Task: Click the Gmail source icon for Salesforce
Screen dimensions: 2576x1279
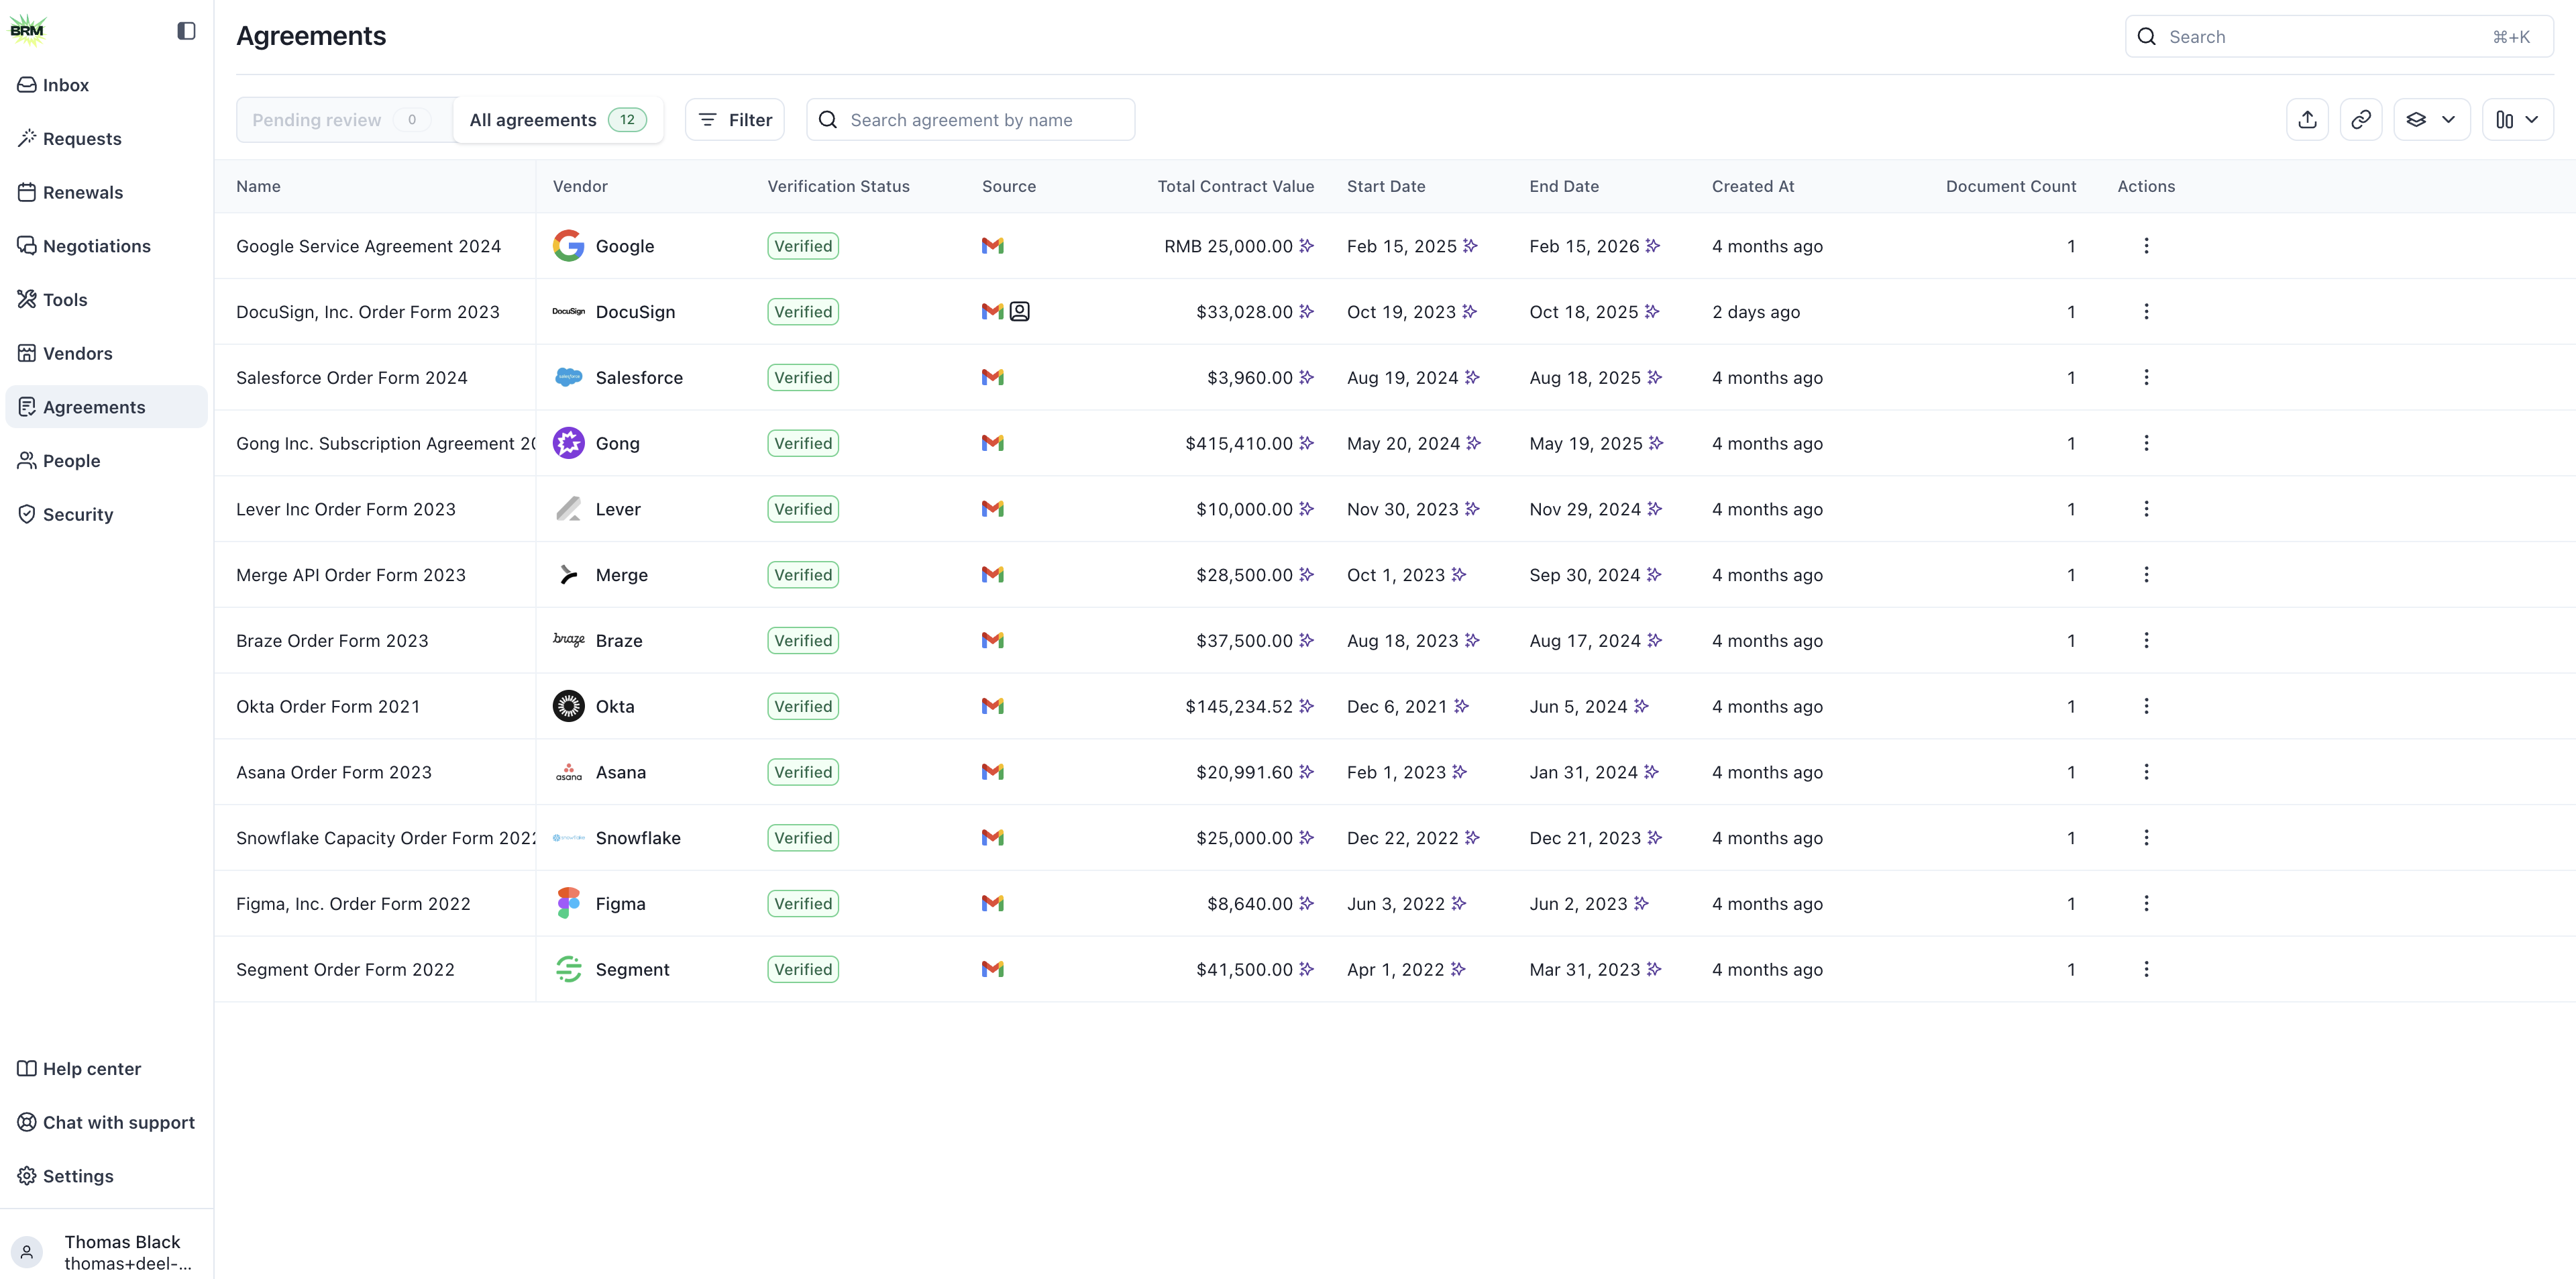Action: point(992,378)
